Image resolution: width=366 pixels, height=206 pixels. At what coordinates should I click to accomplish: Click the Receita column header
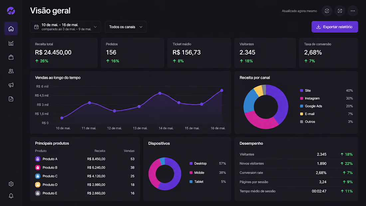[x=100, y=151]
